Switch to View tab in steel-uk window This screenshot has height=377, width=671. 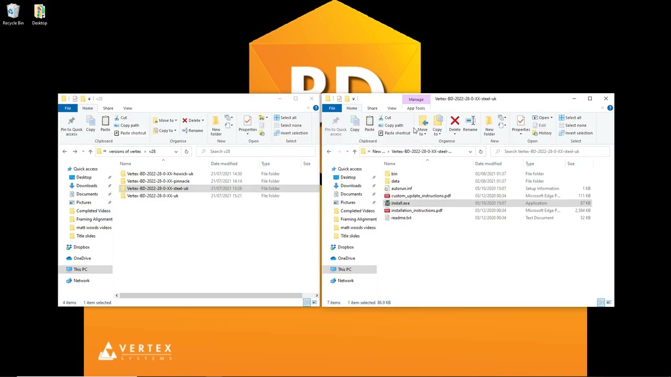(x=392, y=108)
